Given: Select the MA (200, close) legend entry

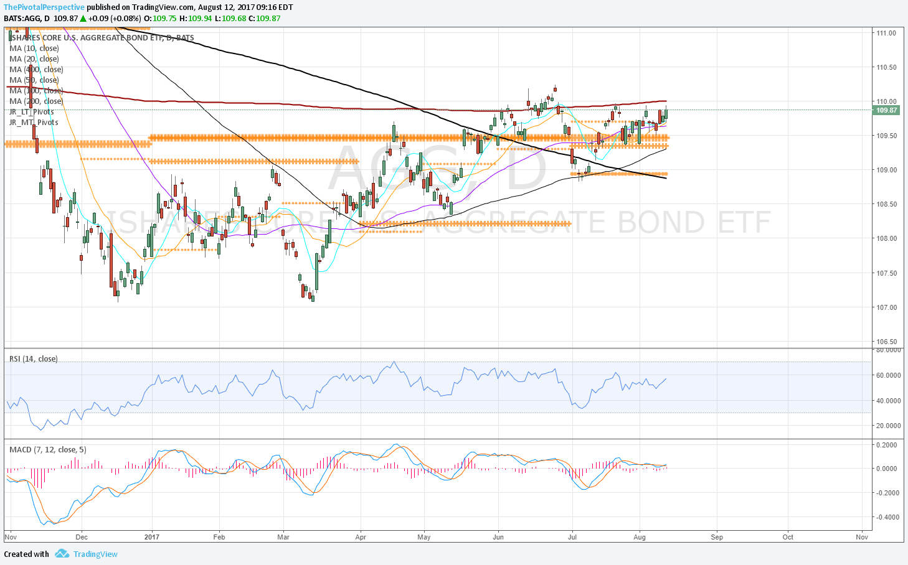Looking at the screenshot, I should [x=36, y=101].
